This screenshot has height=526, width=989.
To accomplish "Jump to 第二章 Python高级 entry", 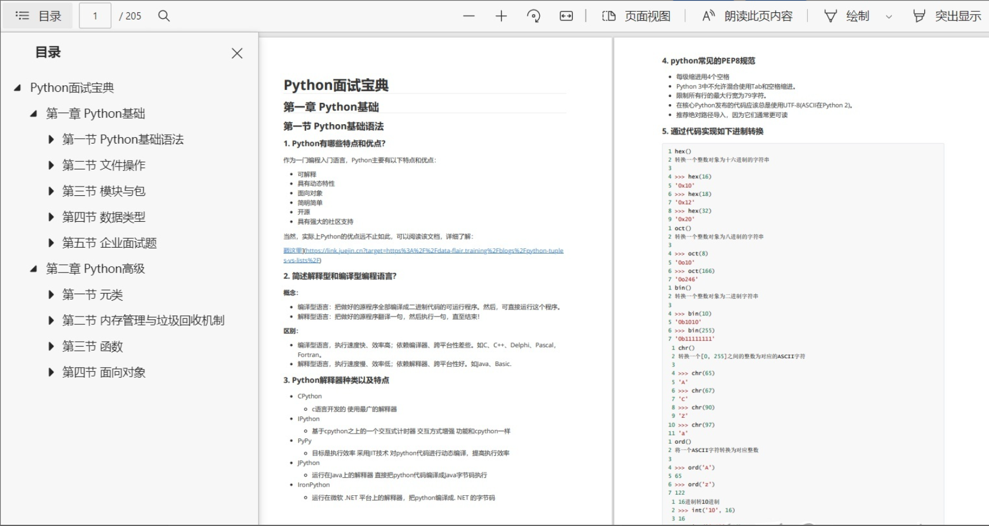I will pos(95,269).
